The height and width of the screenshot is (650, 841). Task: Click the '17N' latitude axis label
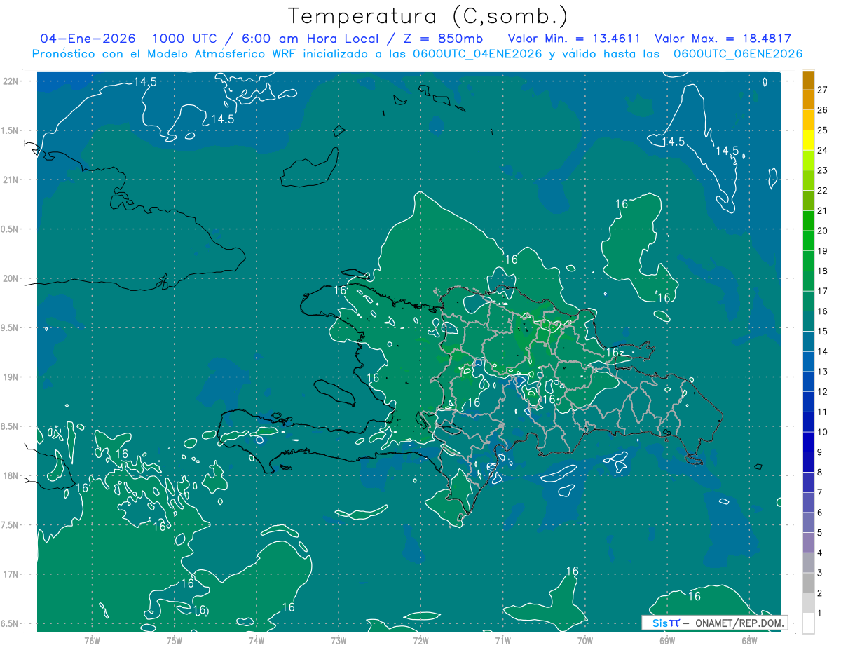[11, 574]
